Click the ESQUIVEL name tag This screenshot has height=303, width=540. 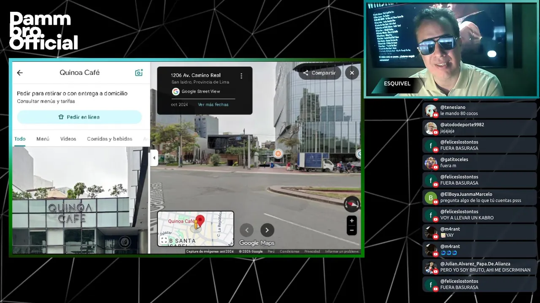tap(397, 83)
